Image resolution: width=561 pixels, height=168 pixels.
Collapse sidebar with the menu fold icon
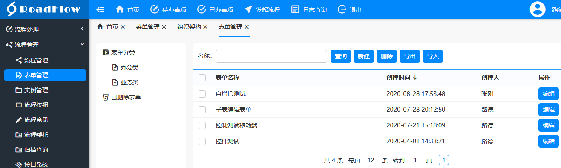coord(101,9)
